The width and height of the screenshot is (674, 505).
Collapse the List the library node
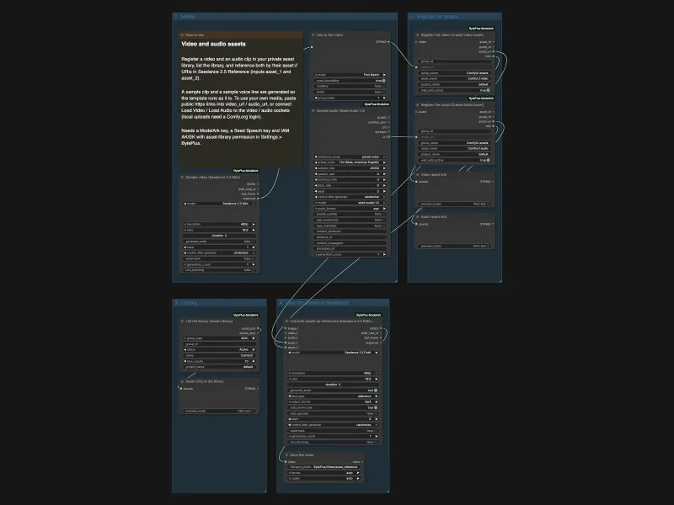(x=182, y=321)
